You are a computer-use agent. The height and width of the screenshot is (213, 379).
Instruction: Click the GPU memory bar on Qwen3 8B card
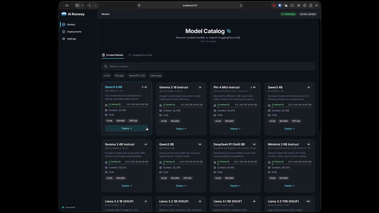(x=183, y=164)
